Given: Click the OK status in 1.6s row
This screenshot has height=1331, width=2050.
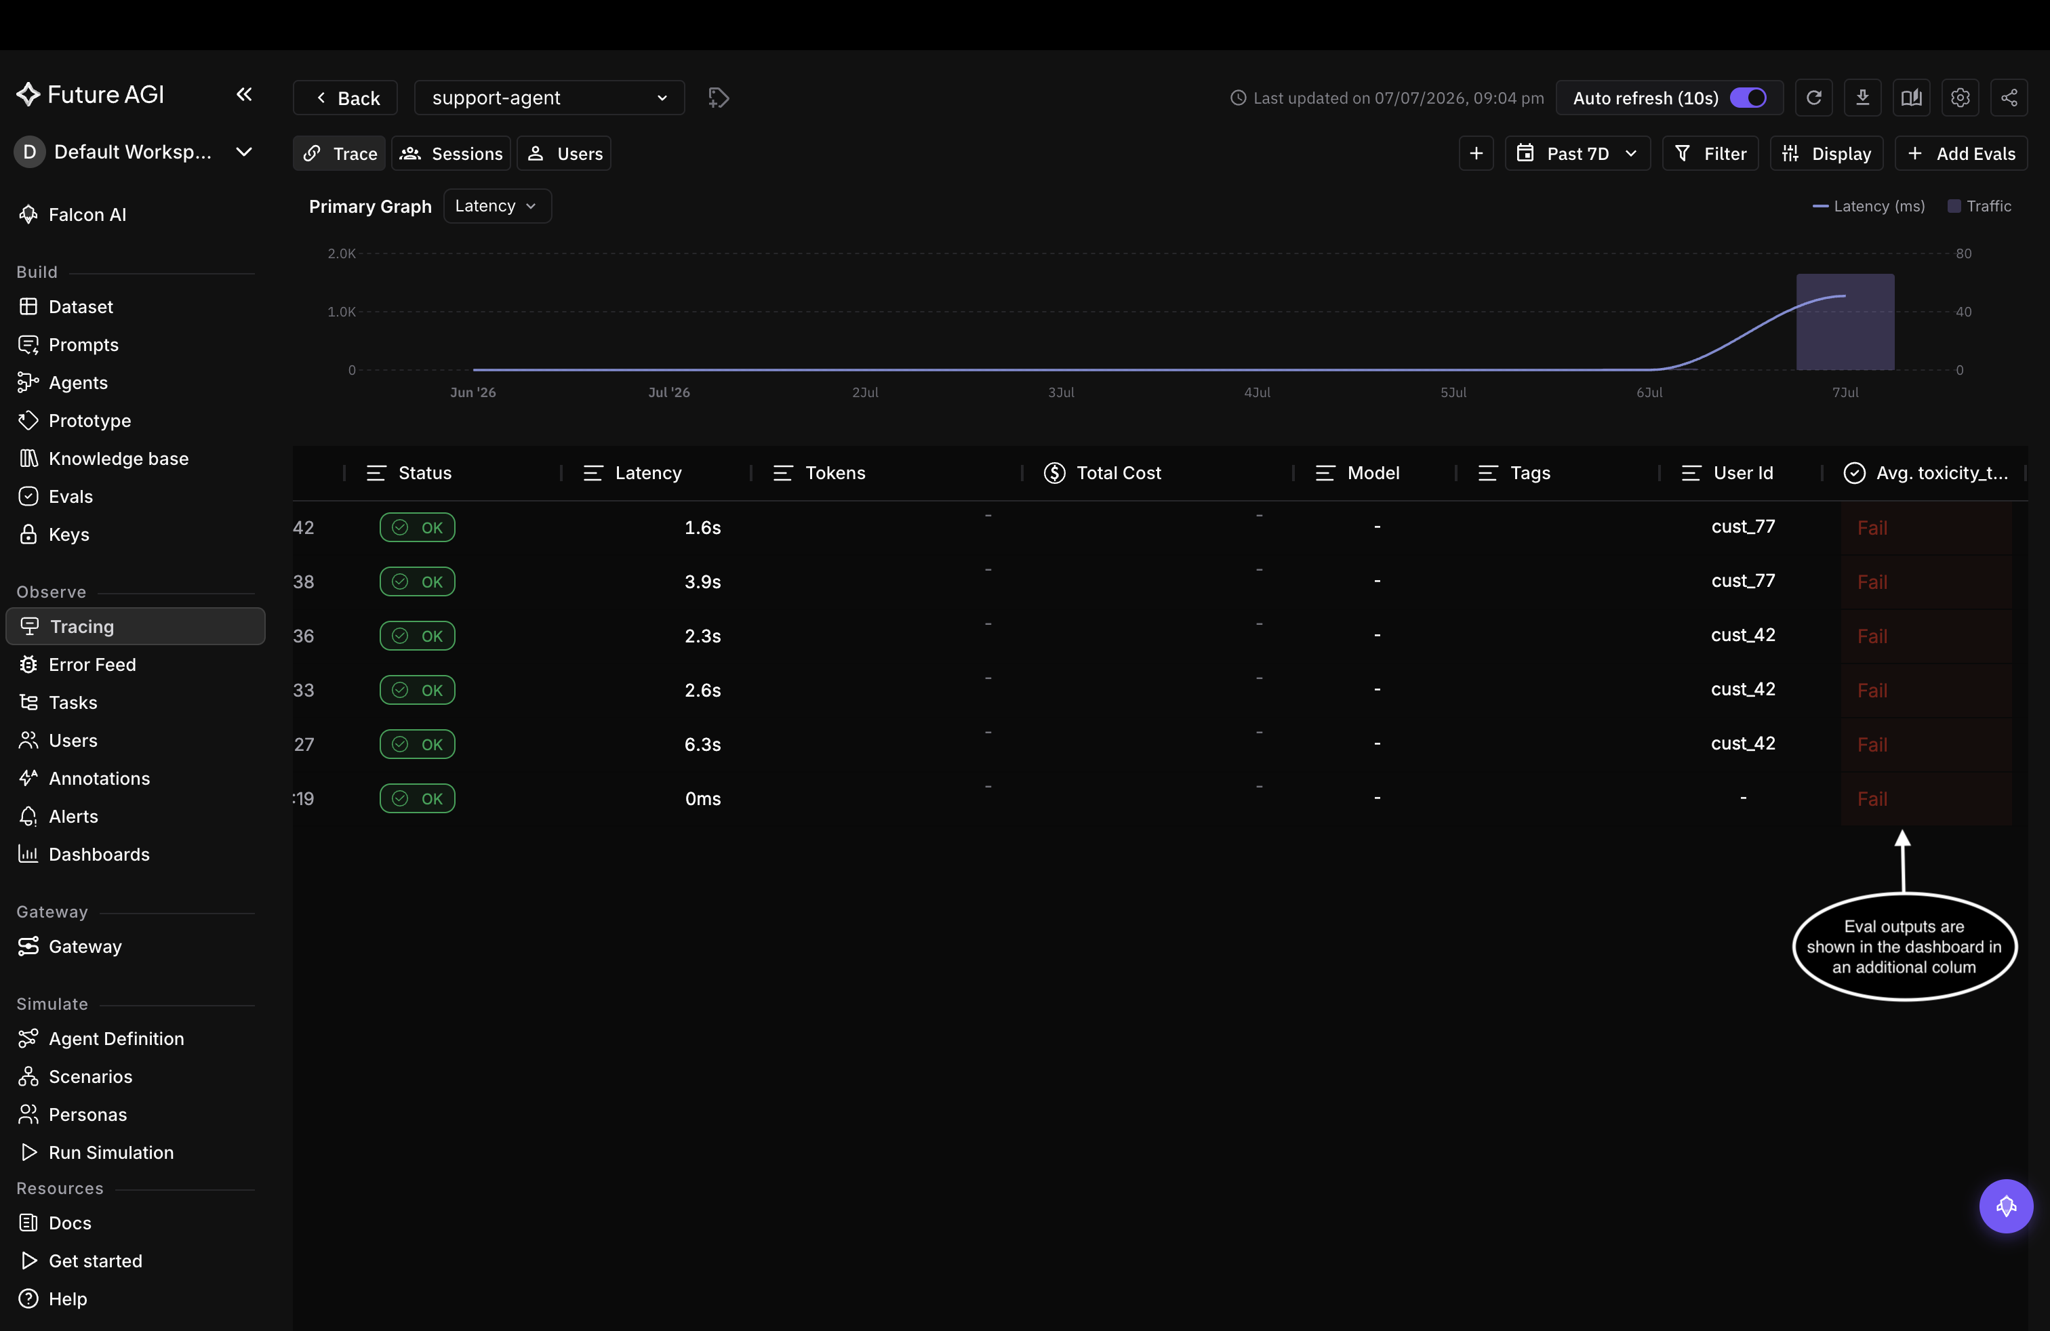Looking at the screenshot, I should click(417, 527).
